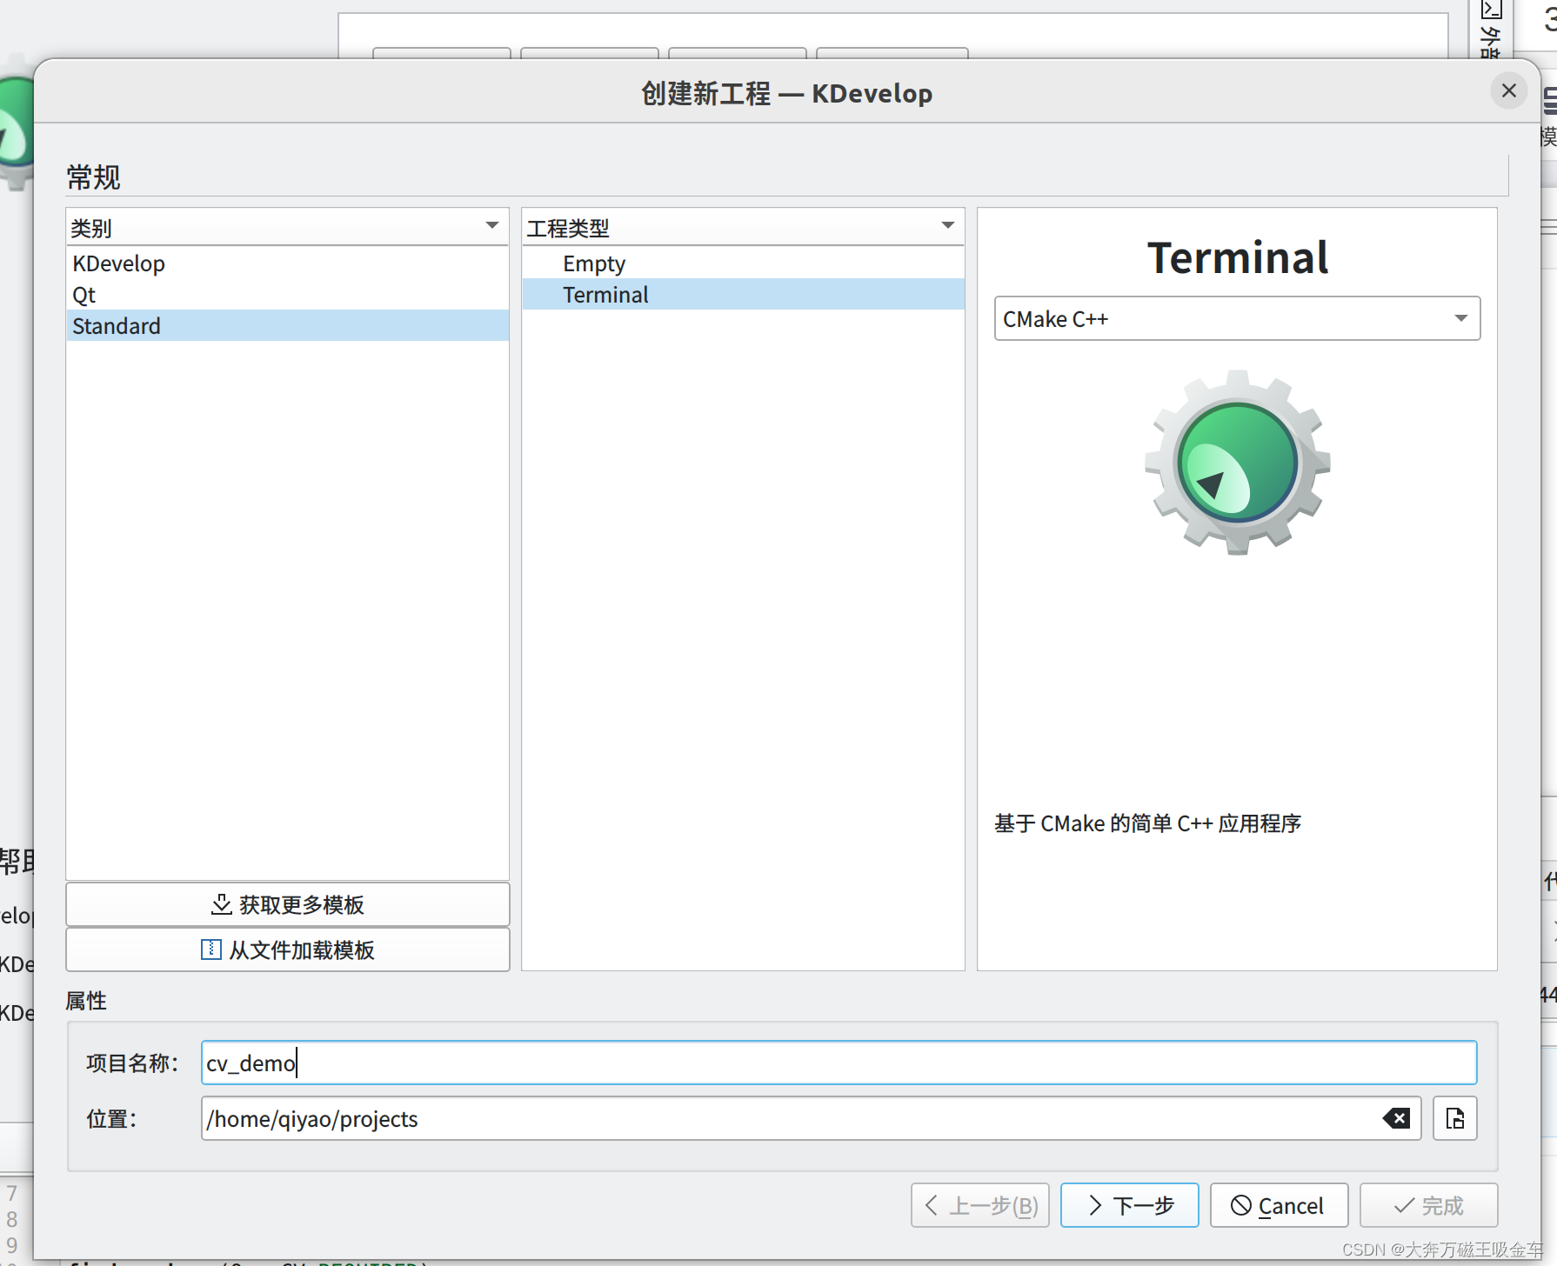Select the Qt category
This screenshot has width=1557, height=1266.
84,294
